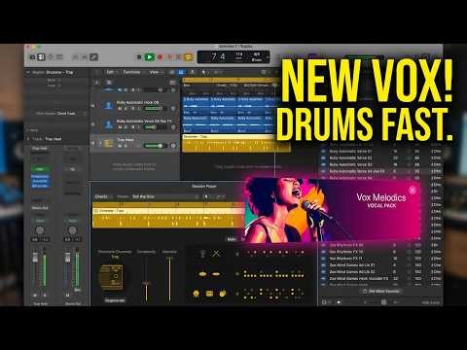Click the Ruby Automatic Verse 04 Vox FX pan knob

click(x=173, y=127)
